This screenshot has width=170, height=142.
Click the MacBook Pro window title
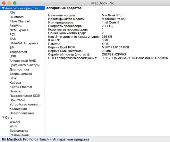[x=103, y=3]
